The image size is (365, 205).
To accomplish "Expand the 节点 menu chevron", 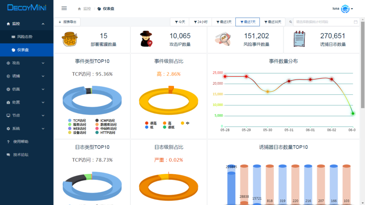I will coord(43,116).
